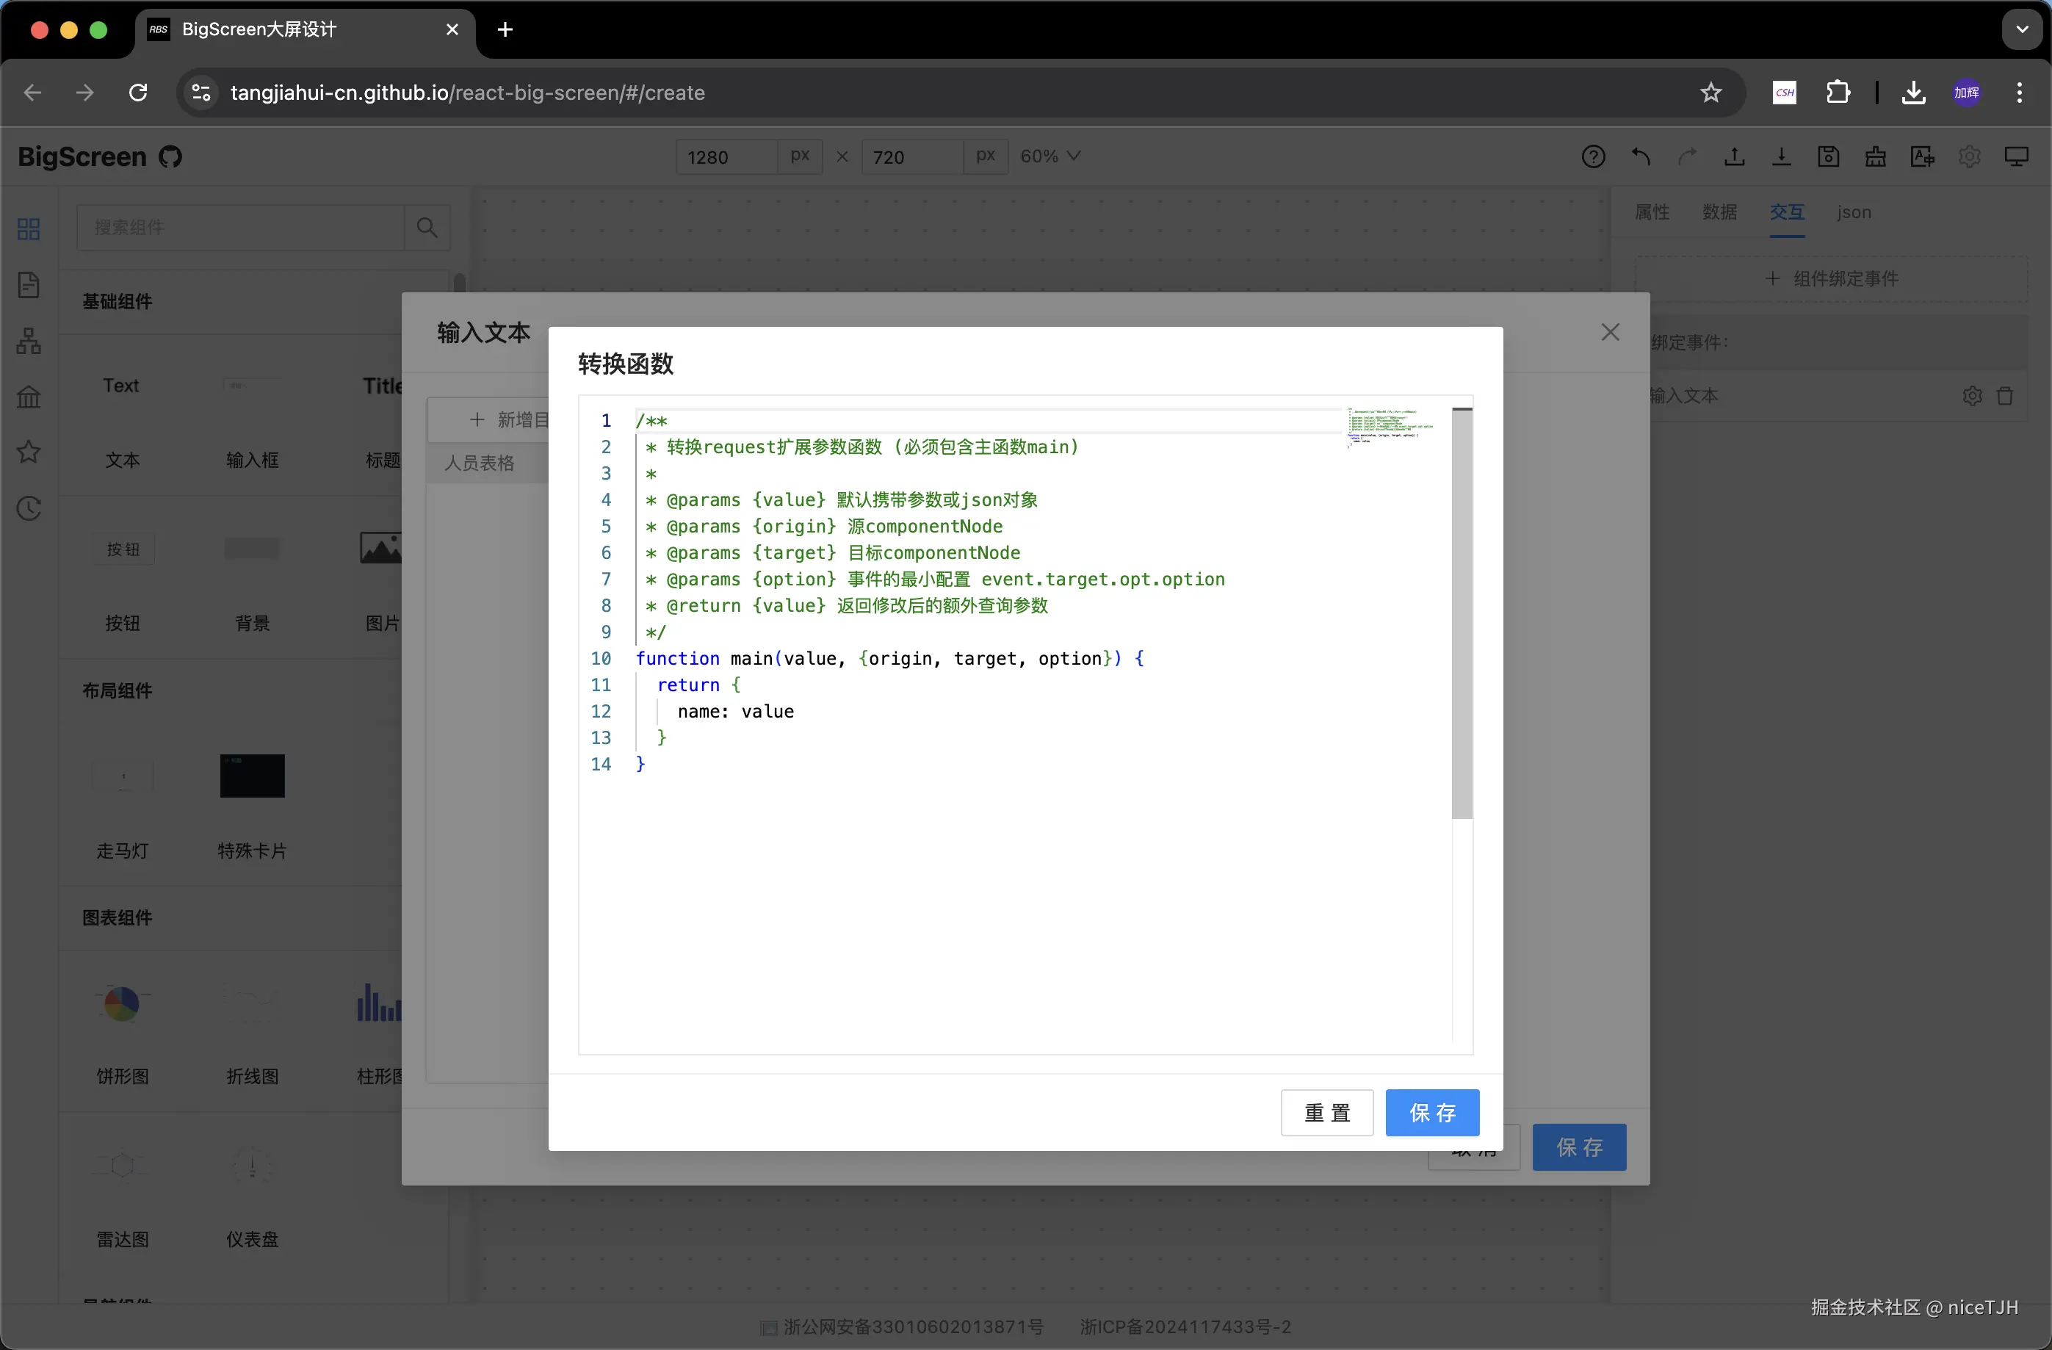The width and height of the screenshot is (2052, 1350).
Task: Open Chrome tab search chevron
Action: tap(2022, 29)
